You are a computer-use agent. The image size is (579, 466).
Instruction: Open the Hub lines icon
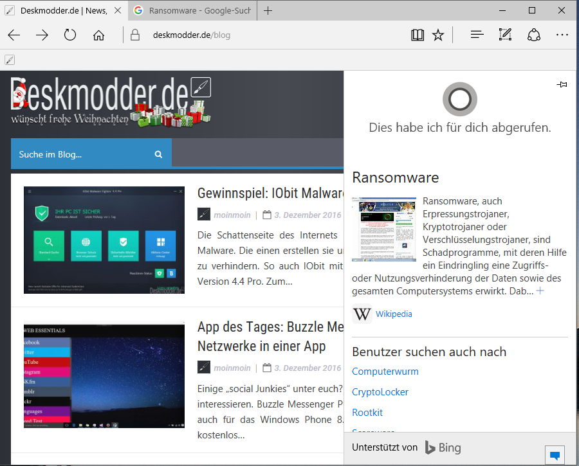click(477, 35)
